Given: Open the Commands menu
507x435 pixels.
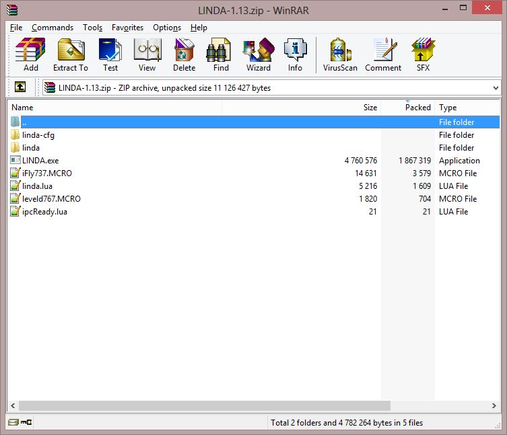Looking at the screenshot, I should [53, 28].
